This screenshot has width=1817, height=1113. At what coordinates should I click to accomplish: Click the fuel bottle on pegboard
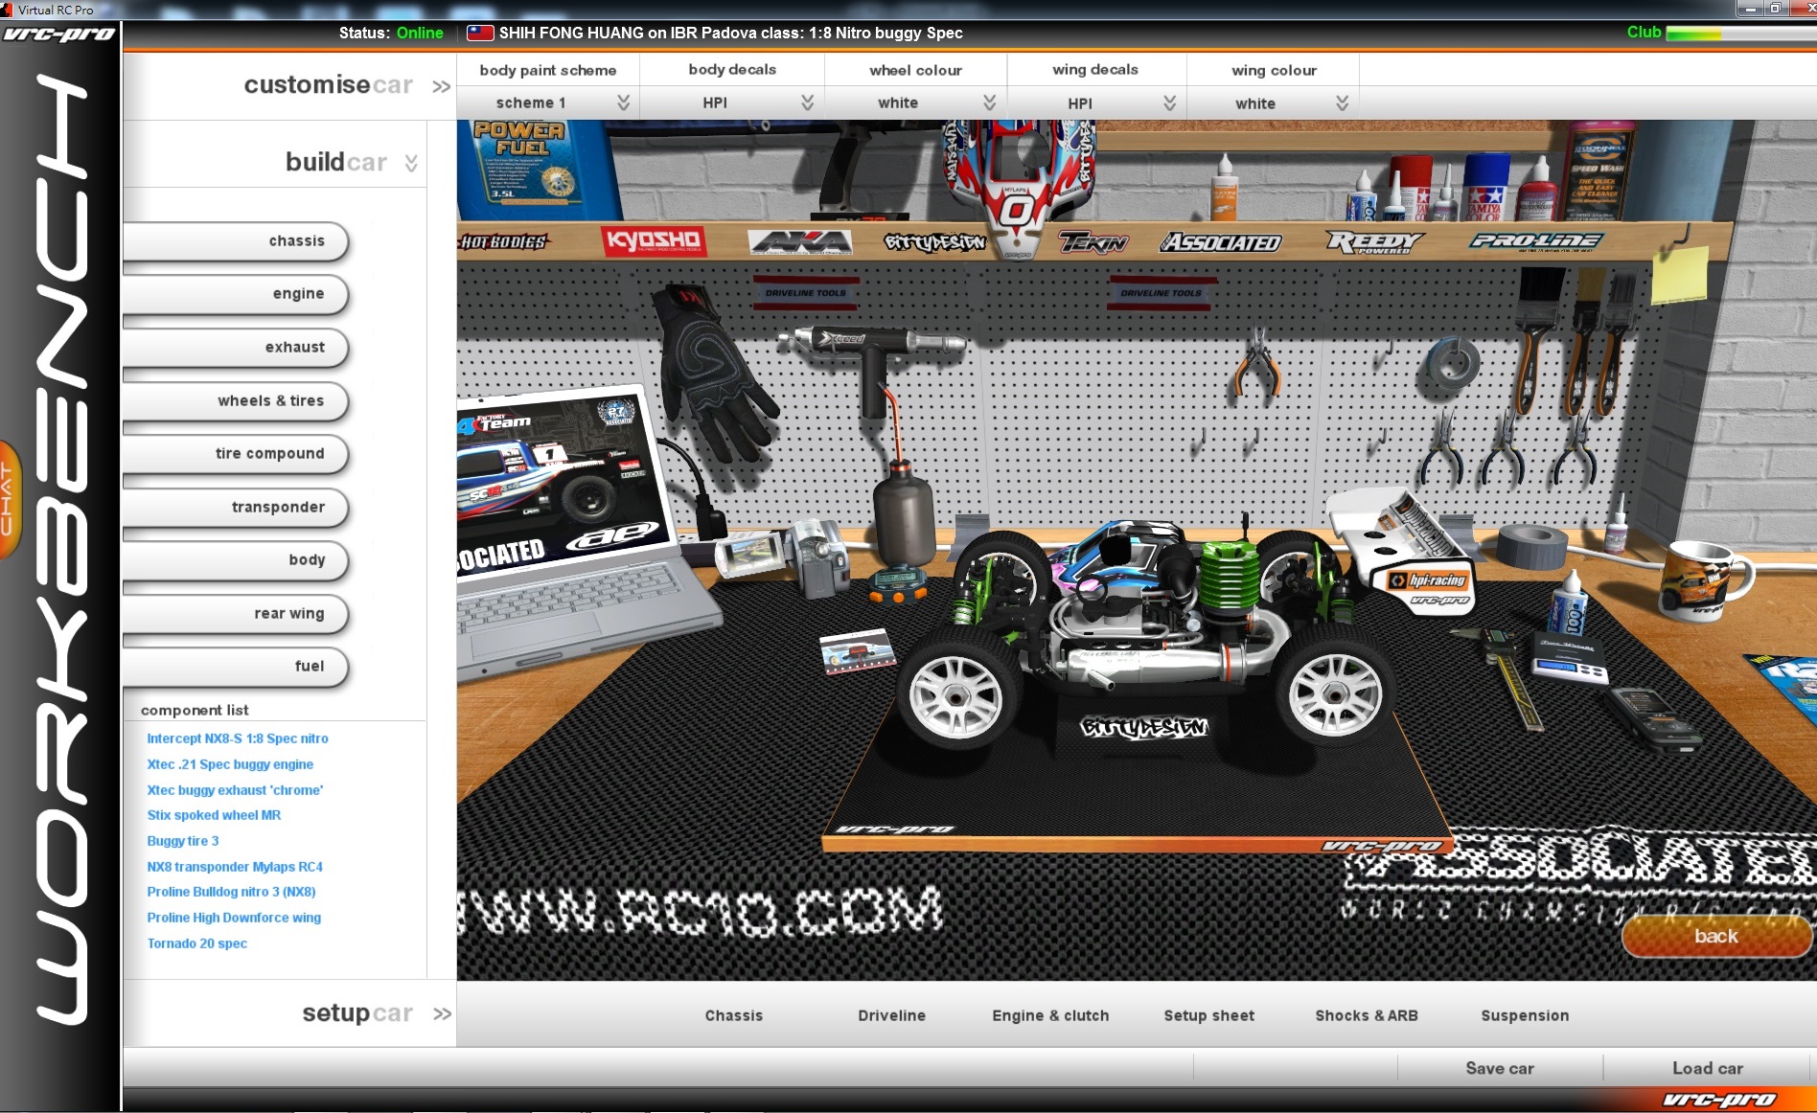pos(903,512)
